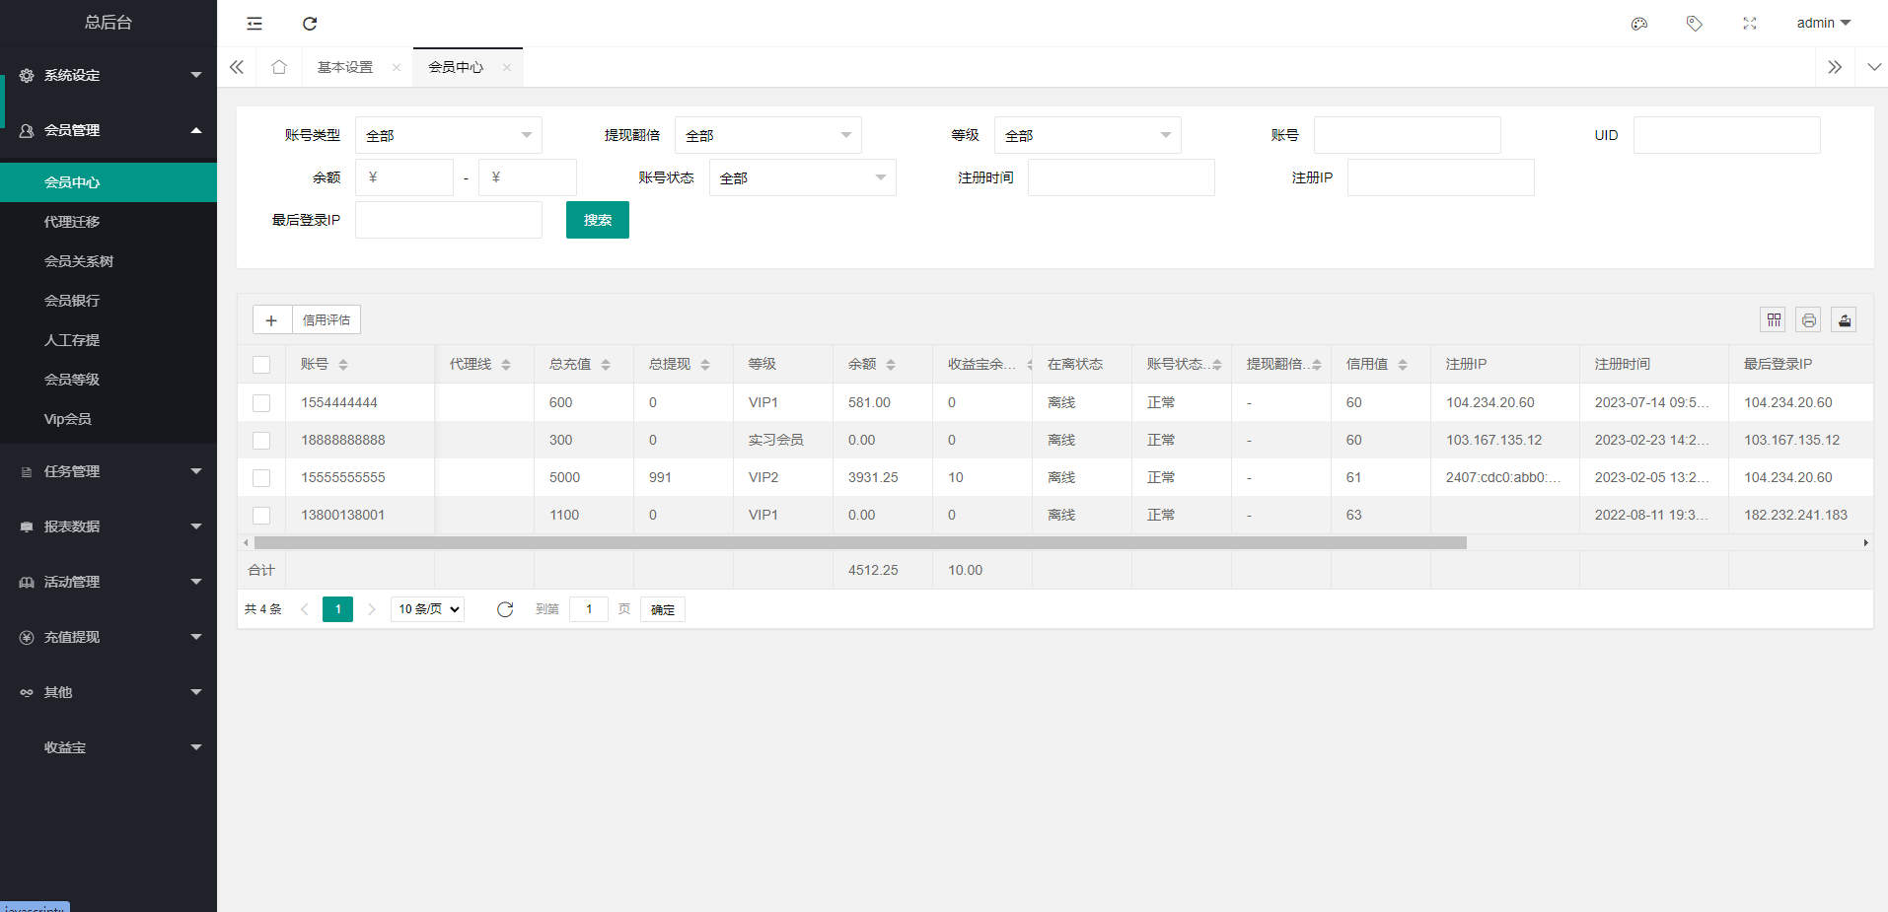Screen dimensions: 1888x912
Task: Click the tag icon near admin
Action: tap(1695, 23)
